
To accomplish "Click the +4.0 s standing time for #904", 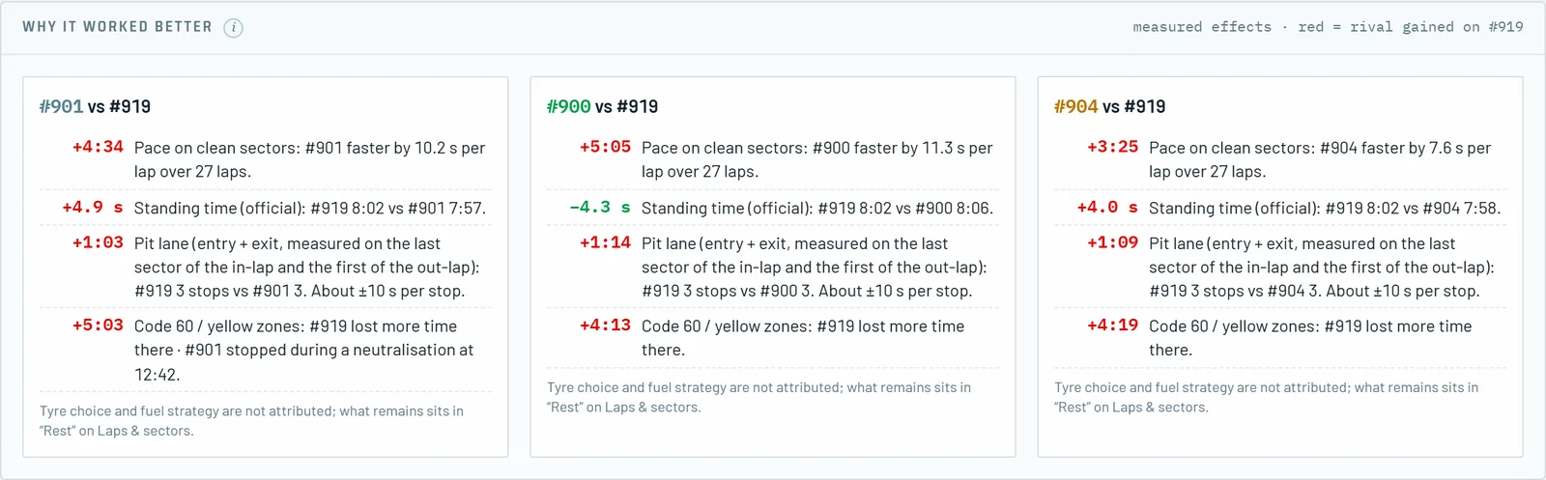I will tap(1107, 207).
